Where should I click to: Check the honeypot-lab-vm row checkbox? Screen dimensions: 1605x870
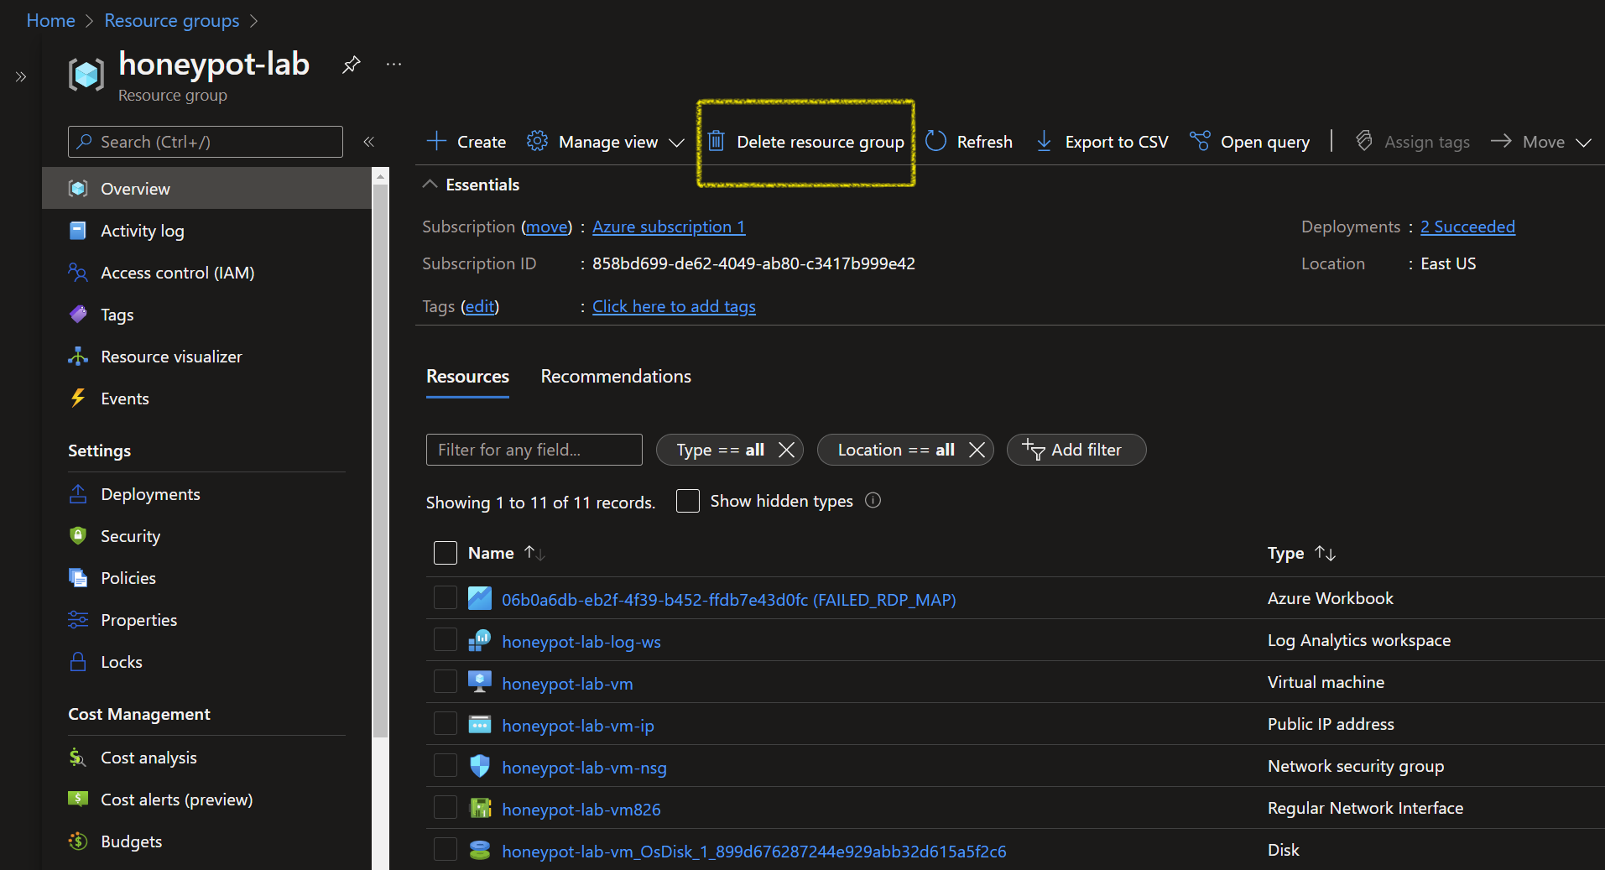point(445,681)
